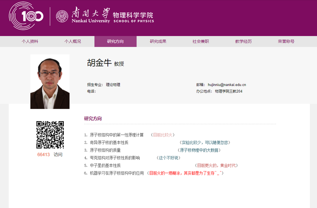Switch to the 荣誉称号 tab
Image resolution: width=317 pixels, height=208 pixels.
pos(286,42)
